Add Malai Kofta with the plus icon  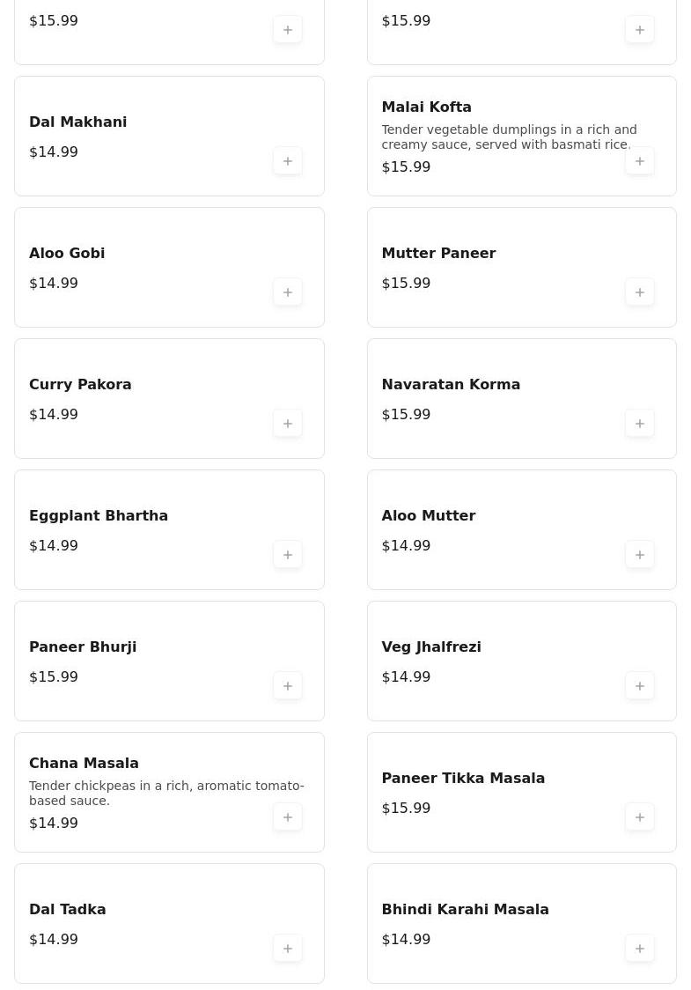(x=640, y=161)
